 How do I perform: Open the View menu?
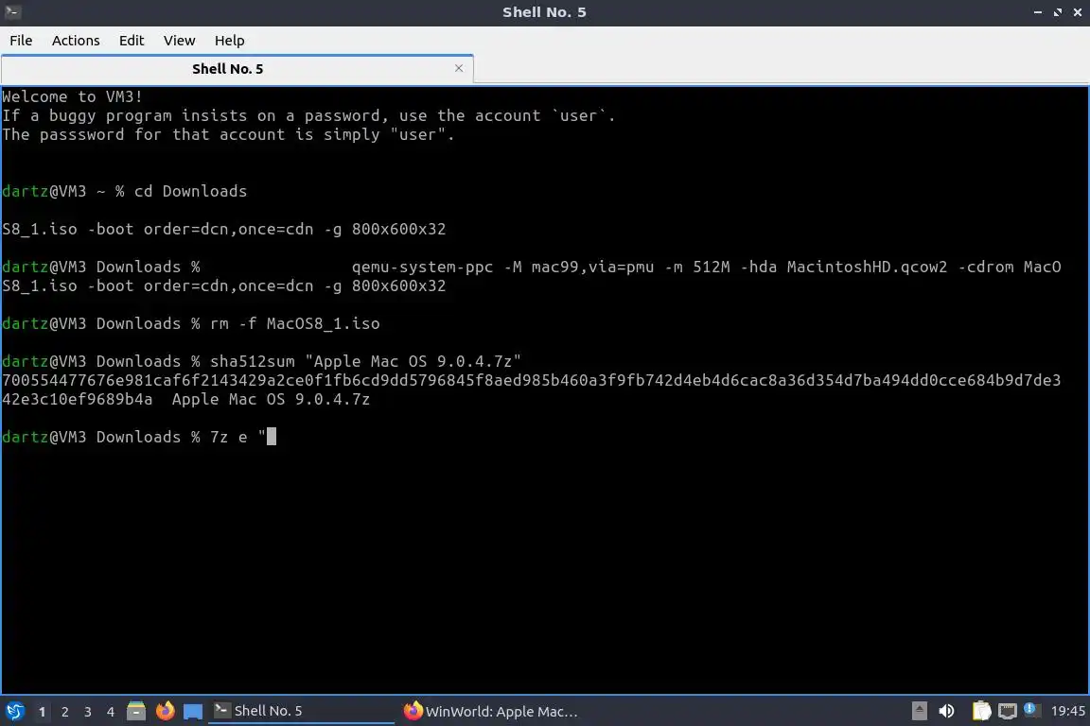pos(180,41)
